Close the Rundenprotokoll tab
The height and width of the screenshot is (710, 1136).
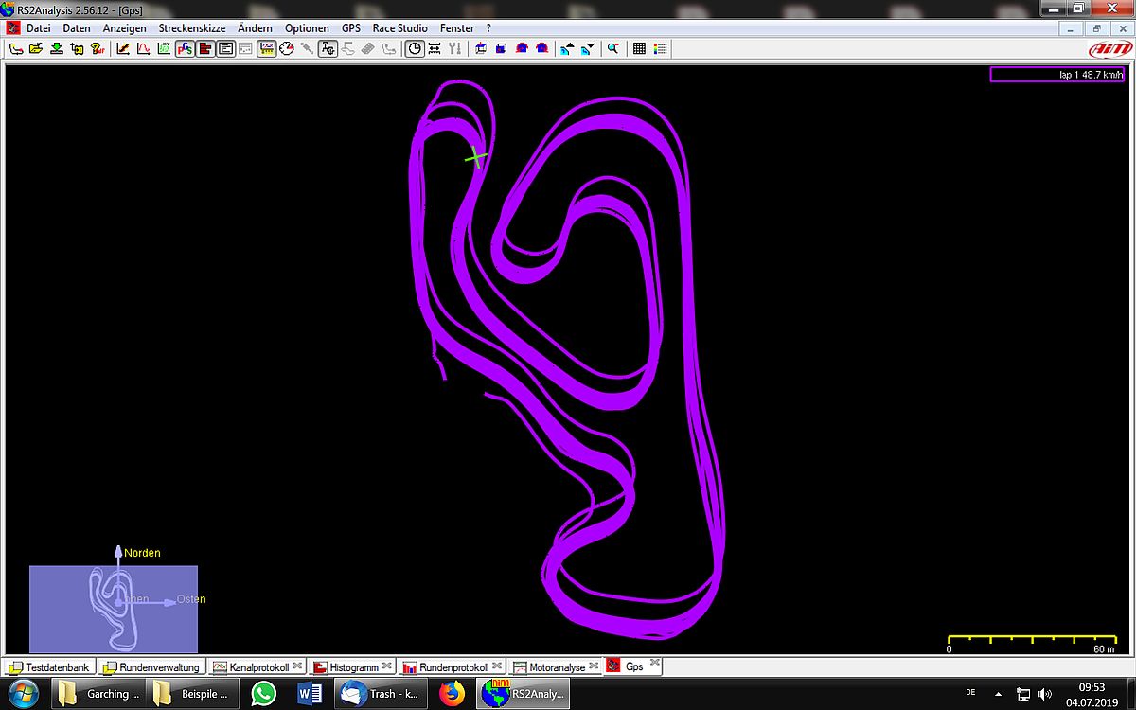497,666
